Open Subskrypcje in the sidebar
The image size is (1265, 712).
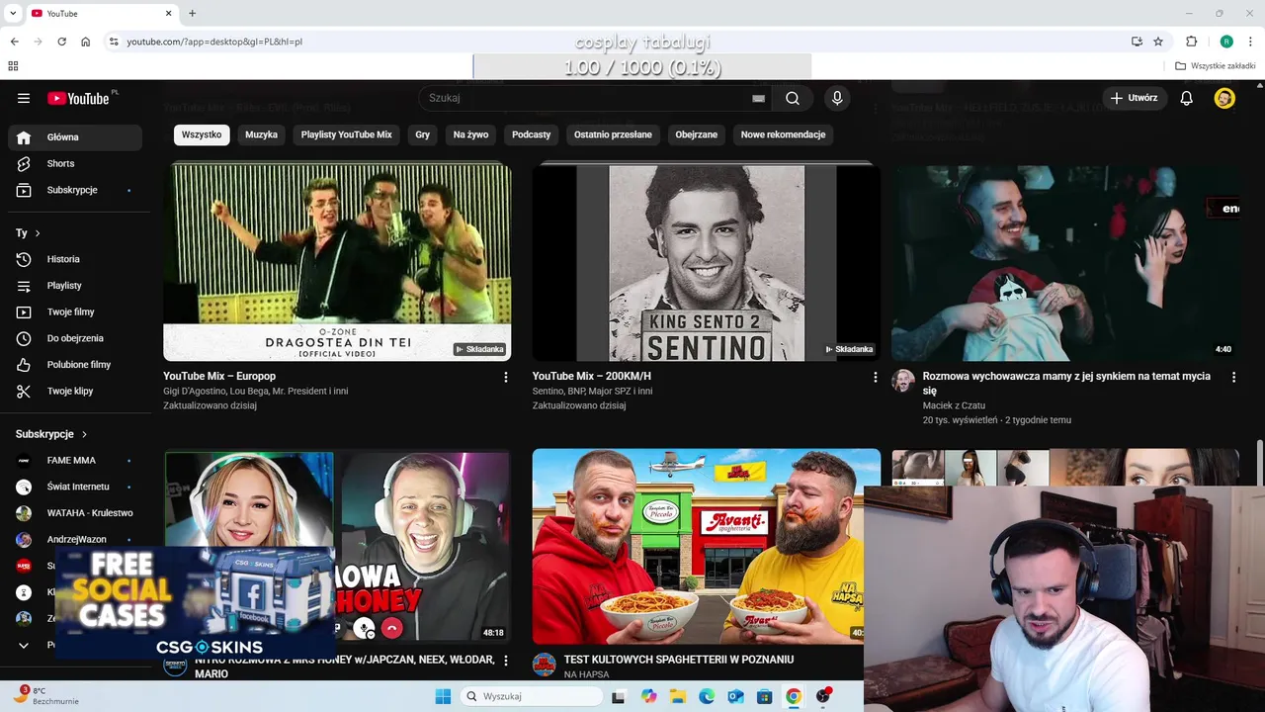[75, 190]
